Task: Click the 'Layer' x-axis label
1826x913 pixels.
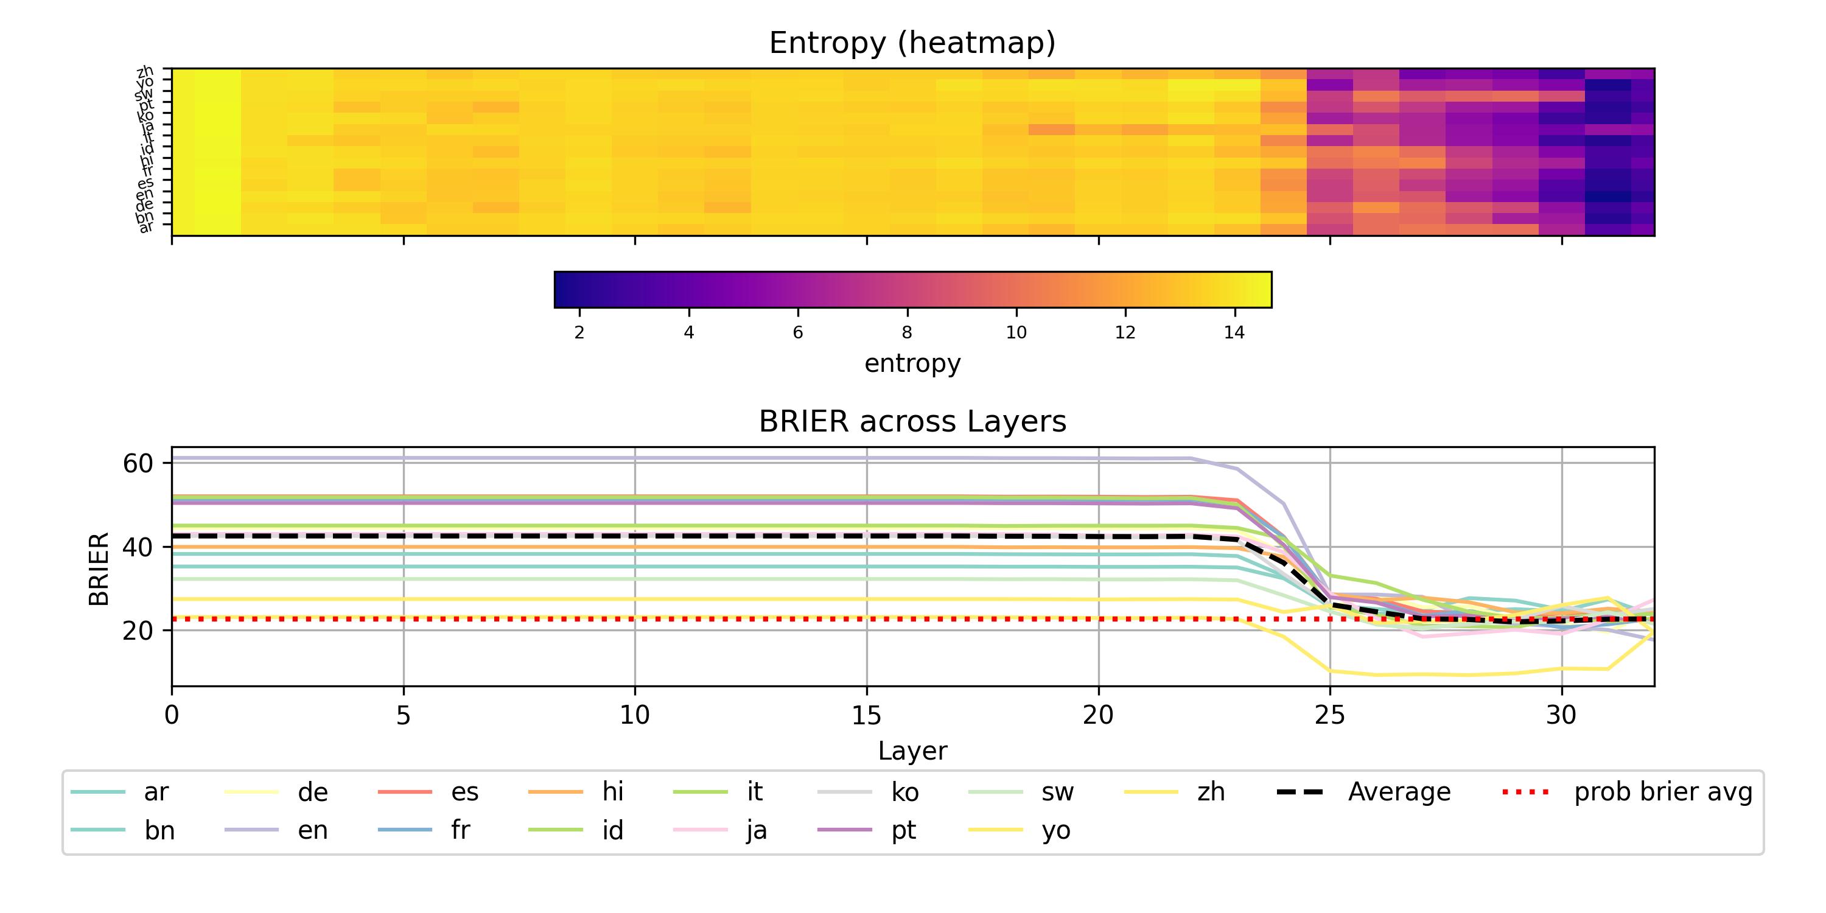Action: click(912, 750)
